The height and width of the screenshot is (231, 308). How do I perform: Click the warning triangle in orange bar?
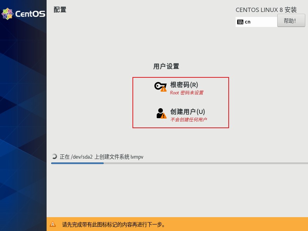53,224
